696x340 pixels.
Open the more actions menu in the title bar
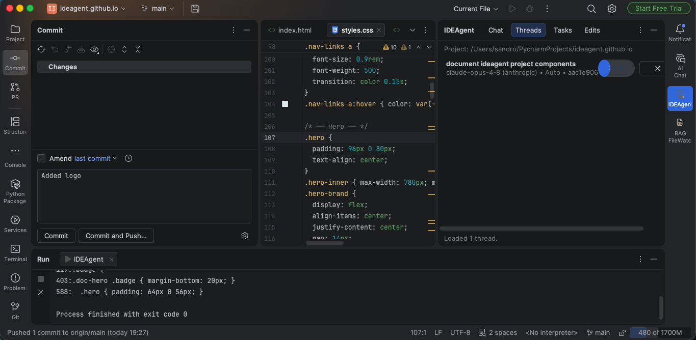pos(547,9)
